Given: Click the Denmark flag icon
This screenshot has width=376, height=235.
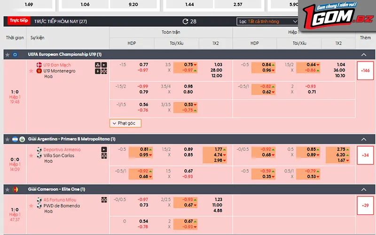Looking at the screenshot, I should point(39,65).
